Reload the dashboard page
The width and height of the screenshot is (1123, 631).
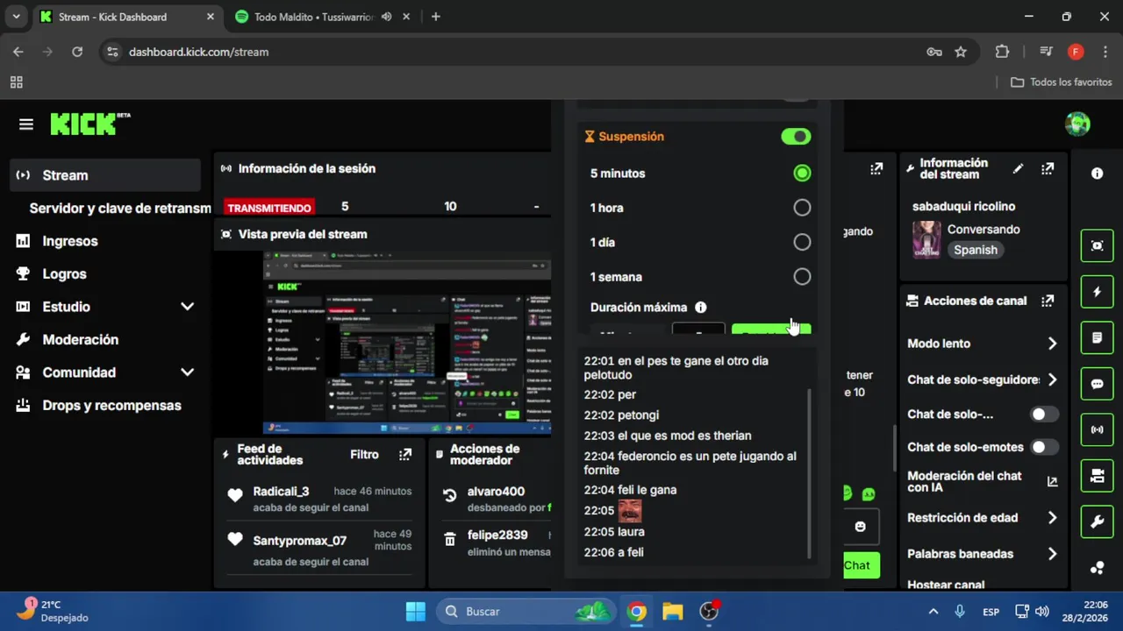(x=77, y=52)
